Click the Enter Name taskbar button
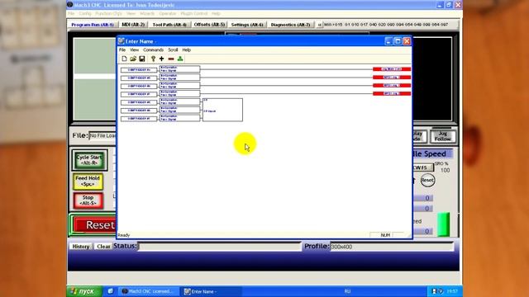This screenshot has width=529, height=297. 211,291
